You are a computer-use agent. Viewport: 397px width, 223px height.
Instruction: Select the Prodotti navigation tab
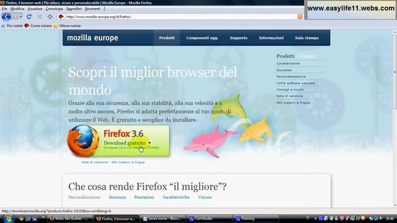[167, 38]
